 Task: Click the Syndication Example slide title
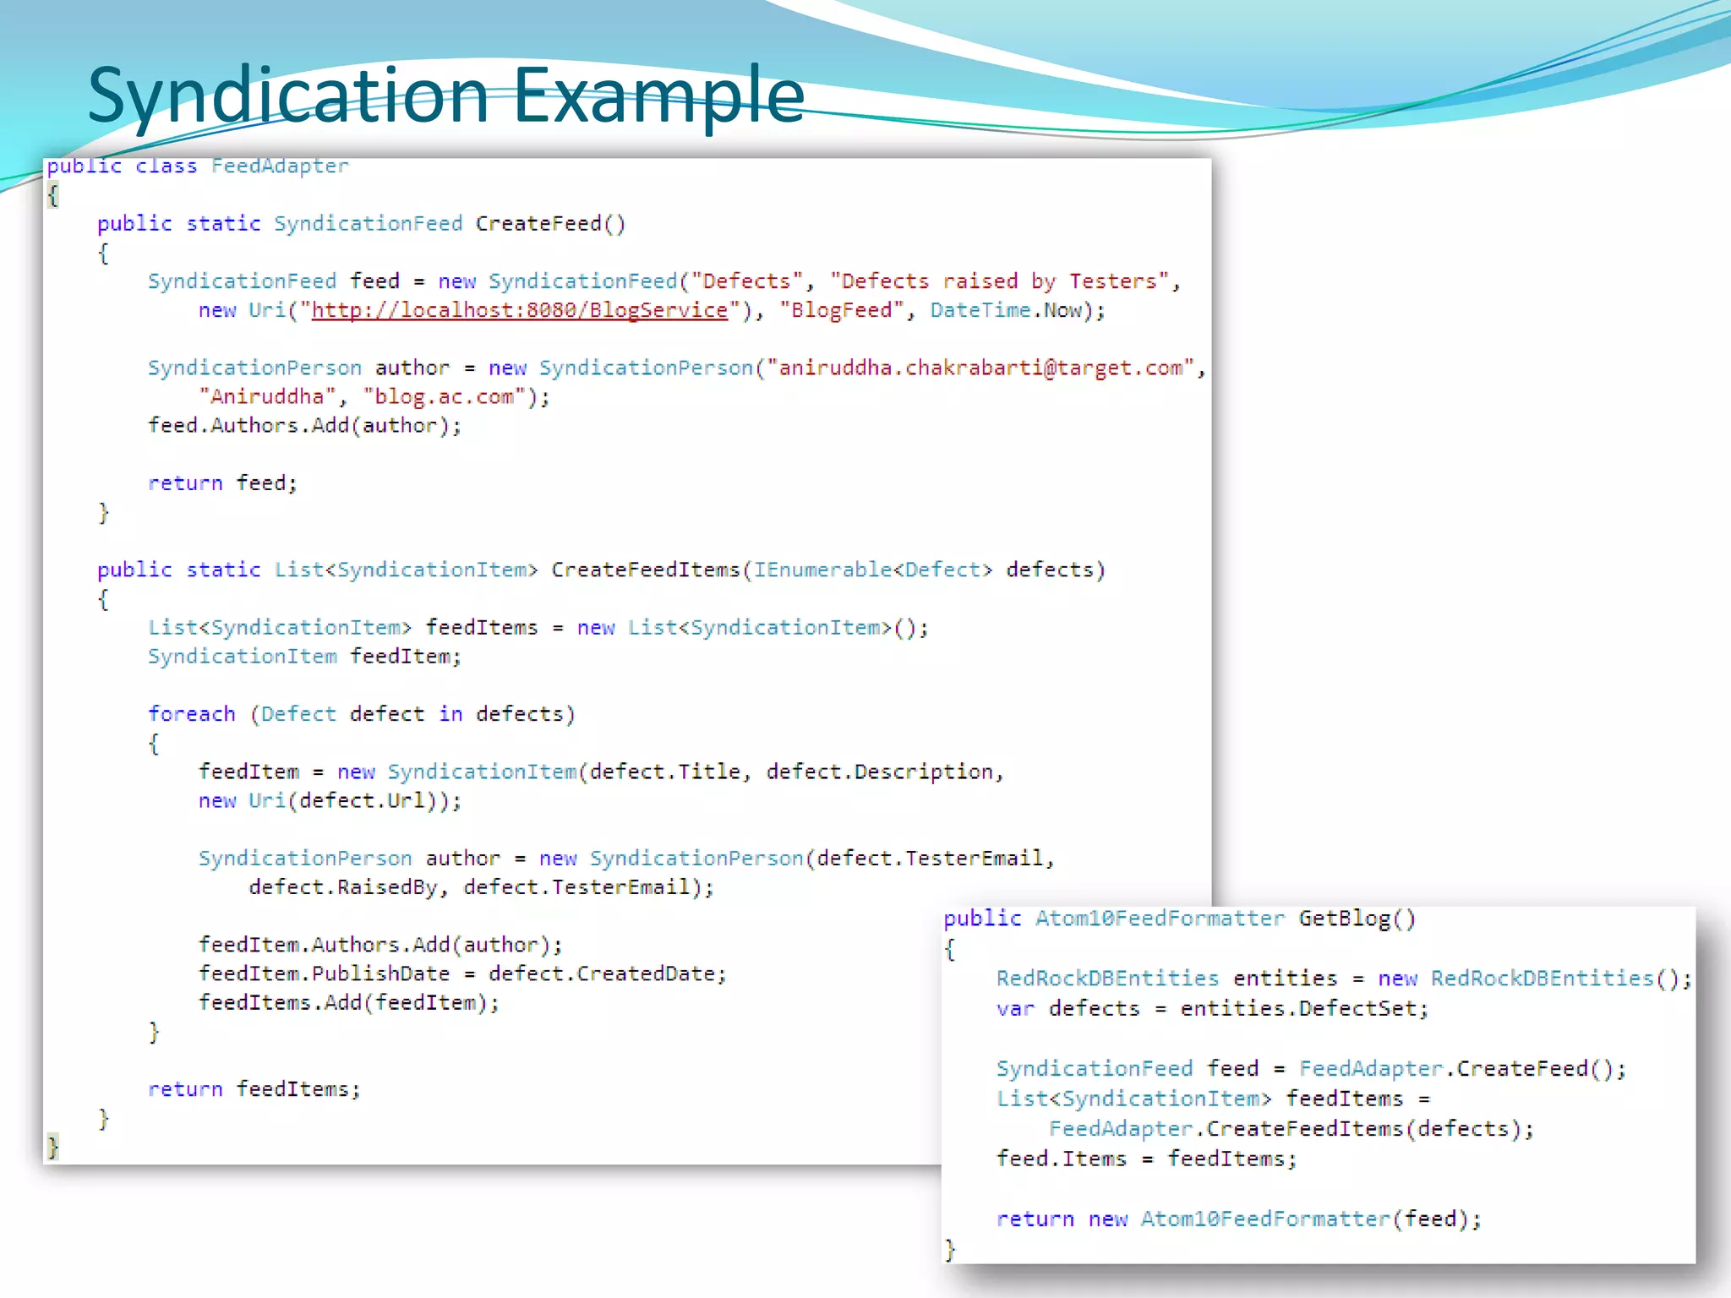445,95
